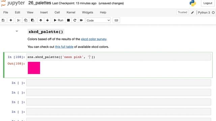216x121 pixels.
Task: Open the Widgets menu
Action: coord(87,12)
